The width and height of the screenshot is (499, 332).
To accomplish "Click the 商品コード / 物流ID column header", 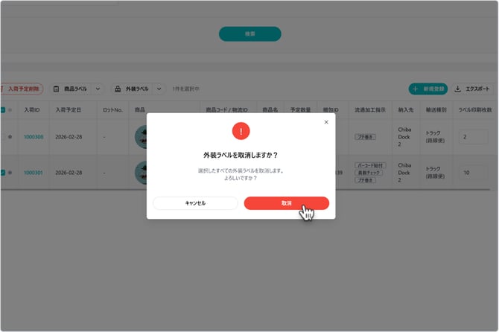I will tap(227, 110).
